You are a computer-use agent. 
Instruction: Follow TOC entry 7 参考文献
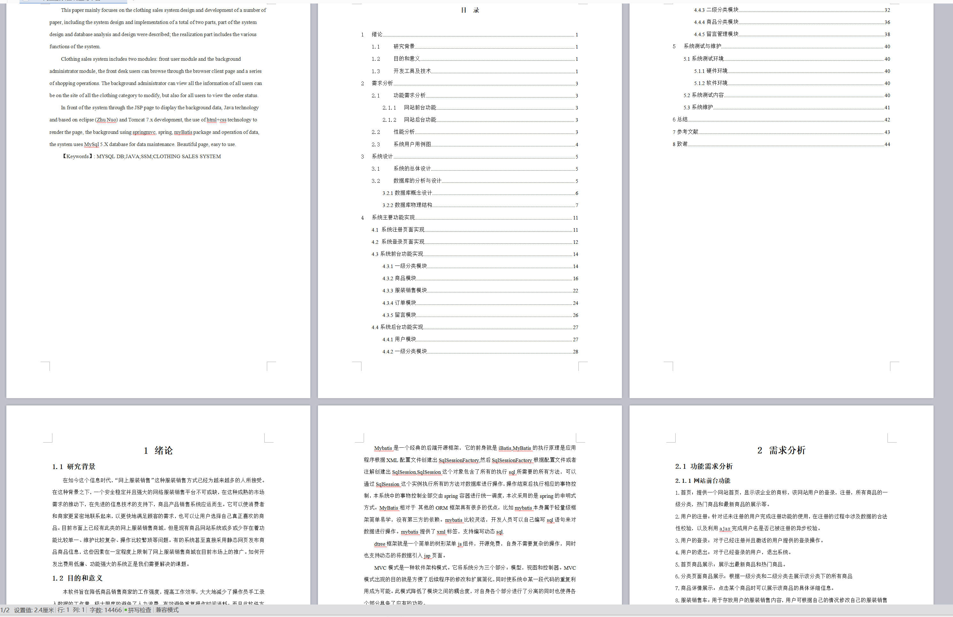tap(686, 132)
